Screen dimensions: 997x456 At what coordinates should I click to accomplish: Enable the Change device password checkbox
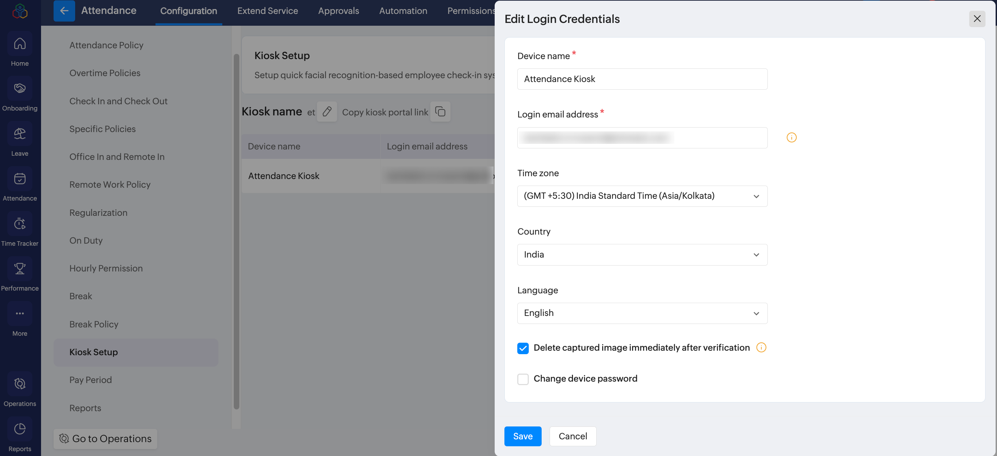[x=523, y=379]
